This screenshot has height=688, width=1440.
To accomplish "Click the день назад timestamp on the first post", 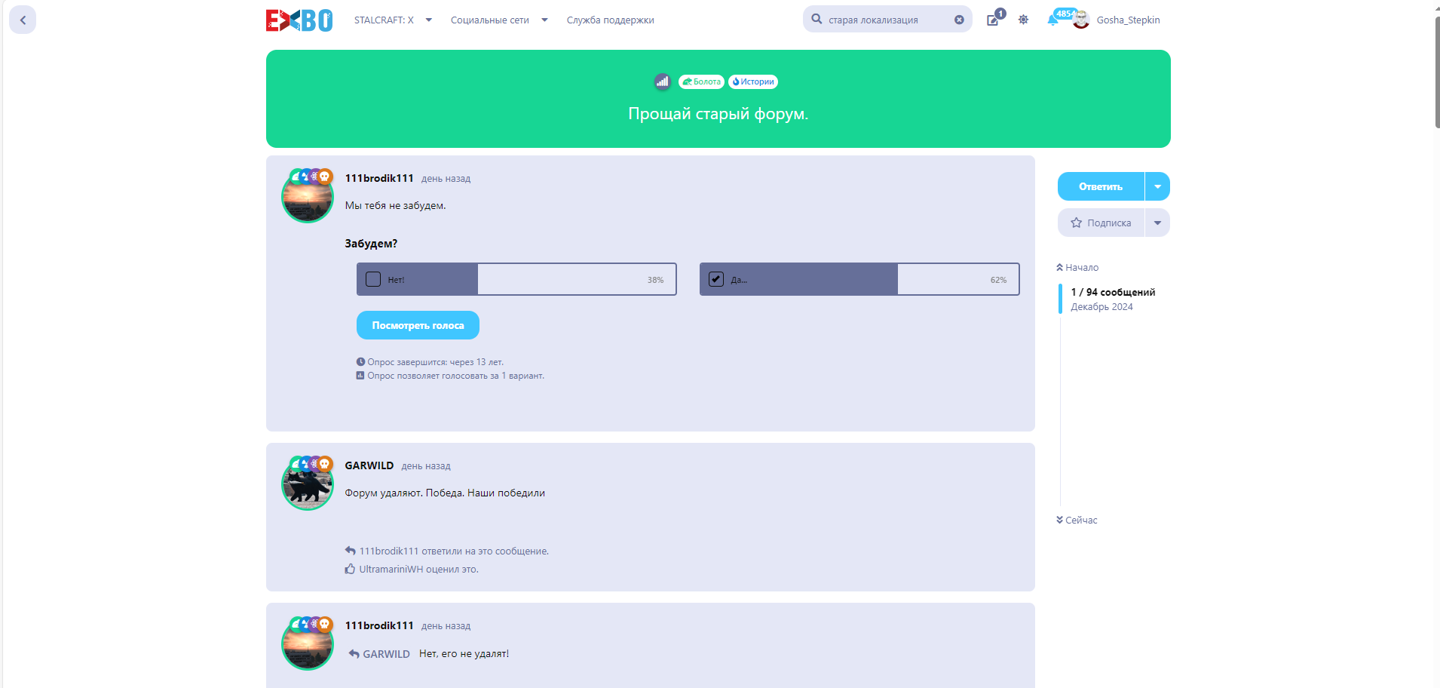I will [x=446, y=179].
